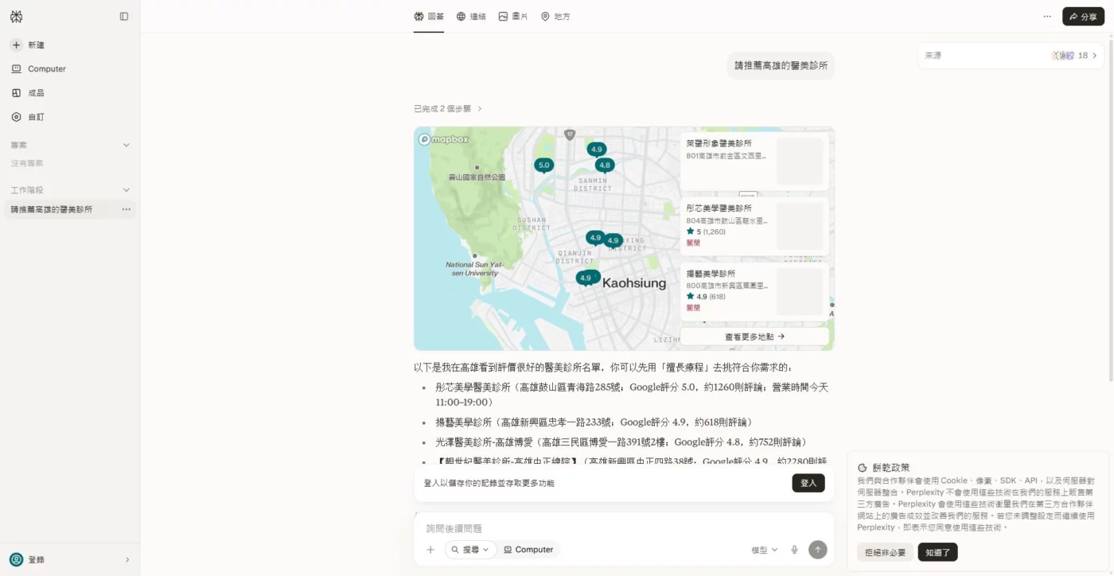1114x576 pixels.
Task: Switch to the 回答 tab
Action: [x=429, y=16]
